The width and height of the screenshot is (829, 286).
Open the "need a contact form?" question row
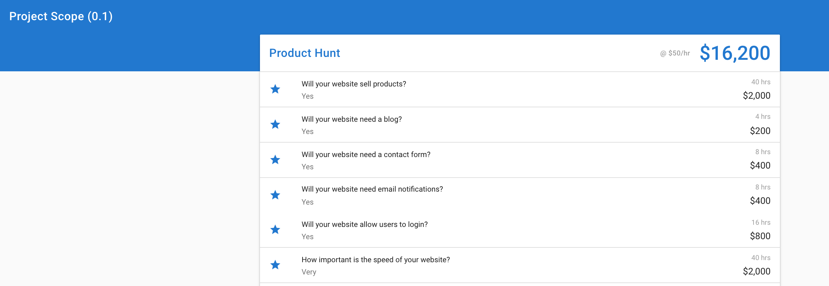[366, 155]
